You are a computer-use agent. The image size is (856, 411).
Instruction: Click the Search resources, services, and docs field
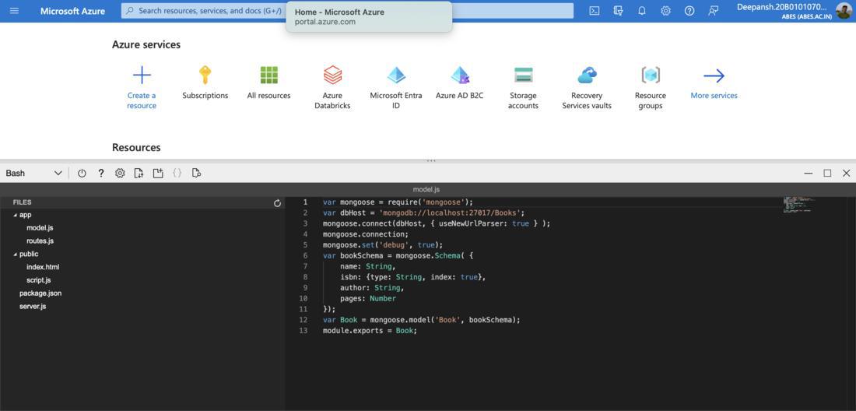pos(347,10)
